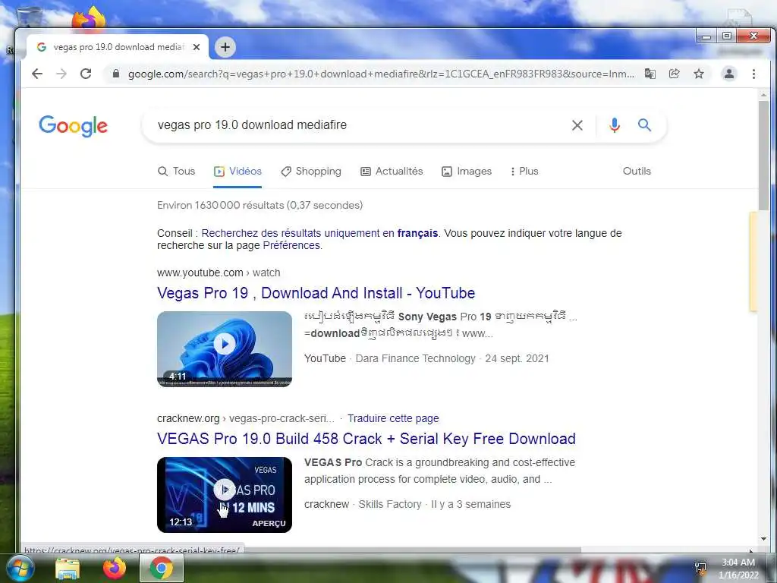Select the Vidéos tab
This screenshot has width=777, height=583.
tap(238, 171)
